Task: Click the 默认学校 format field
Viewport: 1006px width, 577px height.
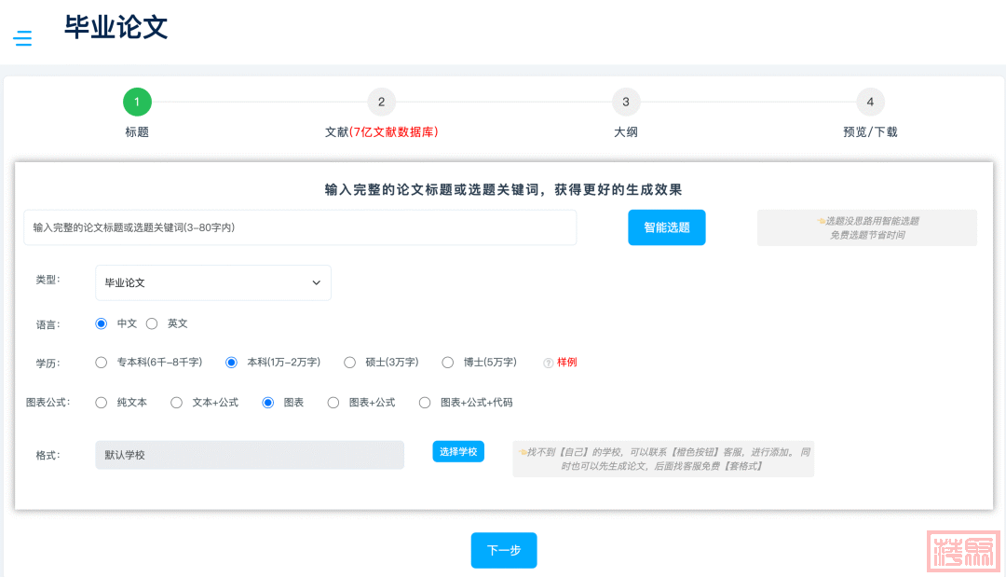Action: click(x=250, y=455)
